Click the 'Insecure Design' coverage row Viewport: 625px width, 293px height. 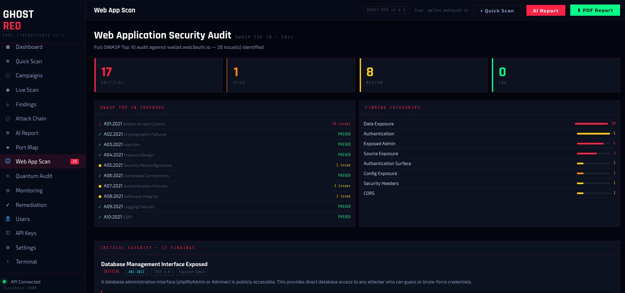coord(225,155)
